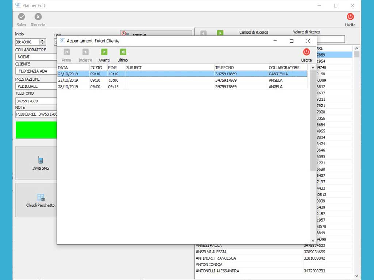
Task: Click the Primo first-record icon
Action: [x=66, y=52]
